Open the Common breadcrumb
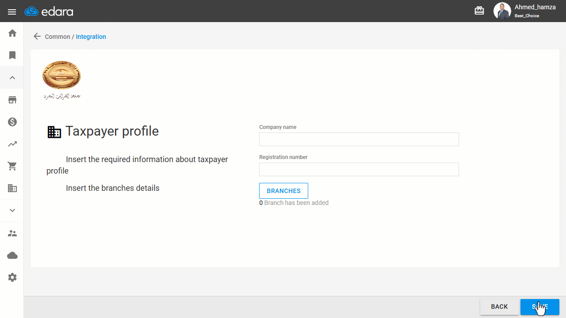 (x=57, y=37)
